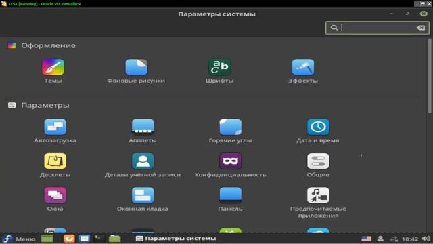
Task: Open Предпочитаемые приложения settings
Action: coord(318,195)
